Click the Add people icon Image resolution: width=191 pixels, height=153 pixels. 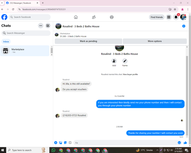coord(114,61)
